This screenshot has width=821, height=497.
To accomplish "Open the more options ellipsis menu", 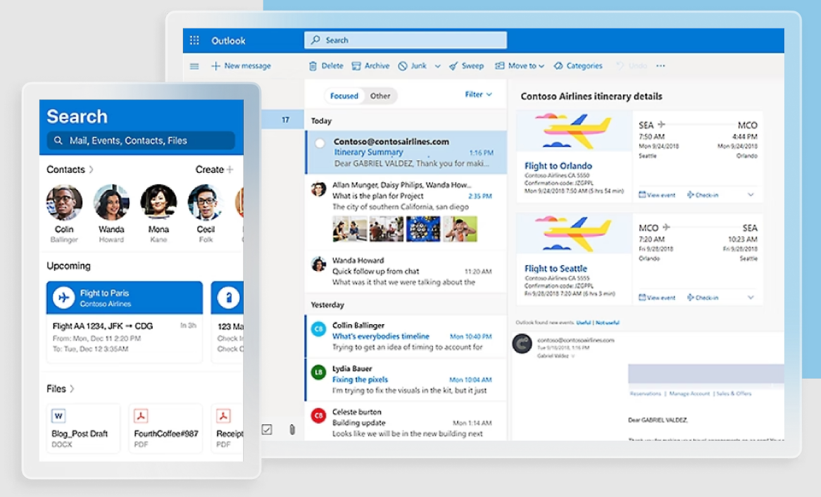I will pos(661,66).
